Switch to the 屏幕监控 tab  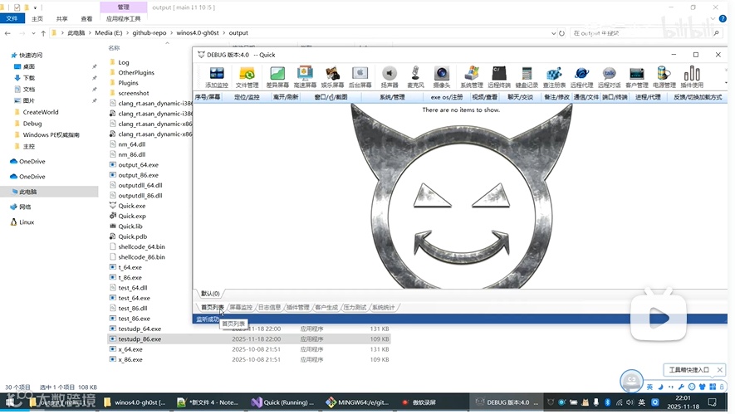pyautogui.click(x=240, y=308)
